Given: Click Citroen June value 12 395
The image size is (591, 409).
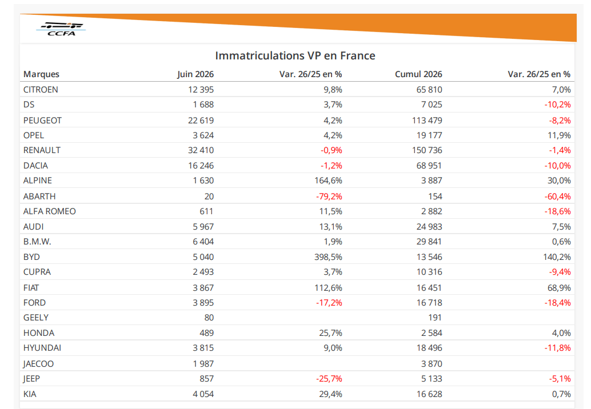Looking at the screenshot, I should 201,90.
